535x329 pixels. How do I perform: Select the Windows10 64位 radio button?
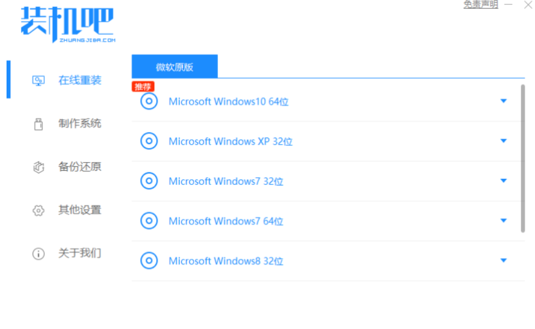pos(149,102)
